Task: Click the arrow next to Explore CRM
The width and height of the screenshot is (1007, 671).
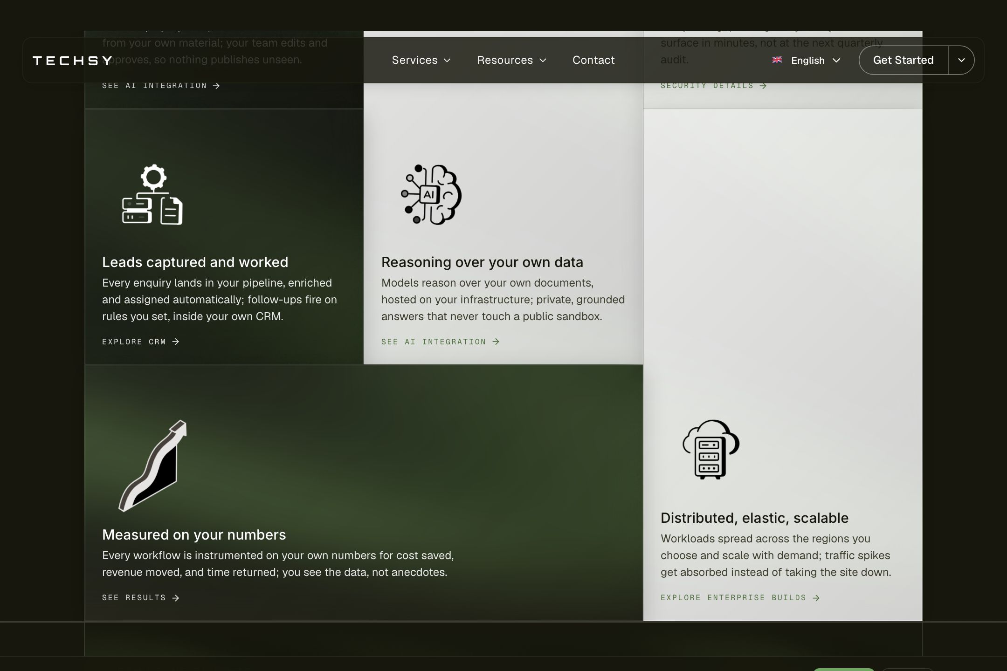Action: pos(176,342)
